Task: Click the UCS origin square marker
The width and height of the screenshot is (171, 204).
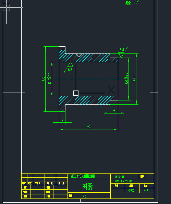Action: click(76, 93)
